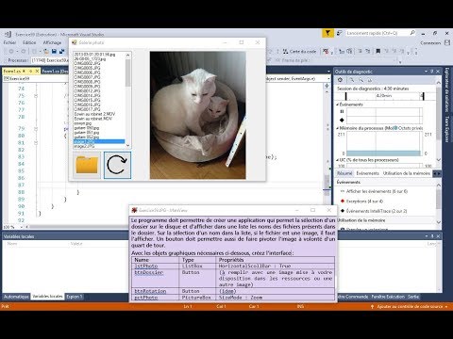
Task: Open the member dropdown showing object sender
Action: tap(297, 78)
